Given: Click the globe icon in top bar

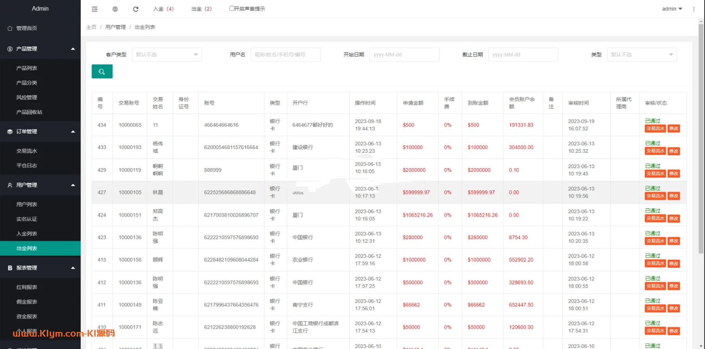Looking at the screenshot, I should tap(115, 9).
